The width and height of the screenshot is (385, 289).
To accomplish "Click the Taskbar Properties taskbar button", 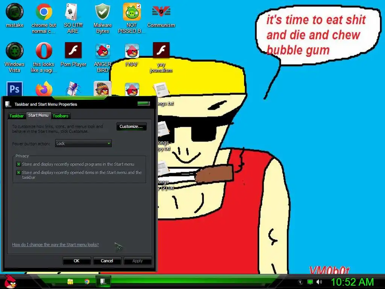I will click(x=103, y=281).
